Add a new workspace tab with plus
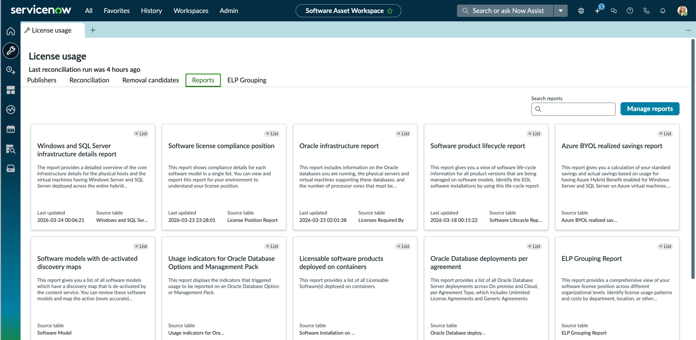The width and height of the screenshot is (696, 340). coord(93,30)
